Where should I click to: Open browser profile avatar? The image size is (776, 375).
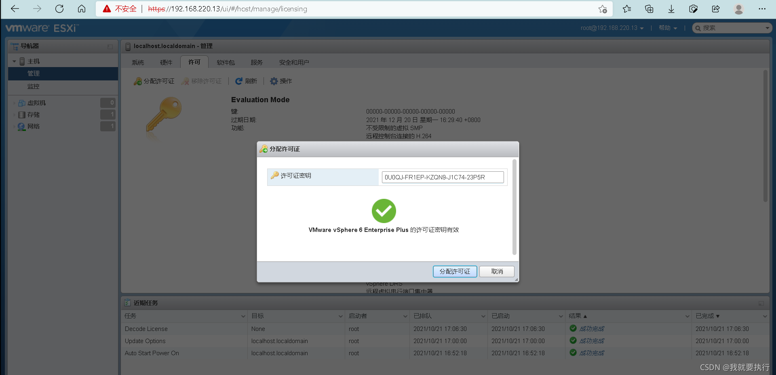click(x=739, y=9)
